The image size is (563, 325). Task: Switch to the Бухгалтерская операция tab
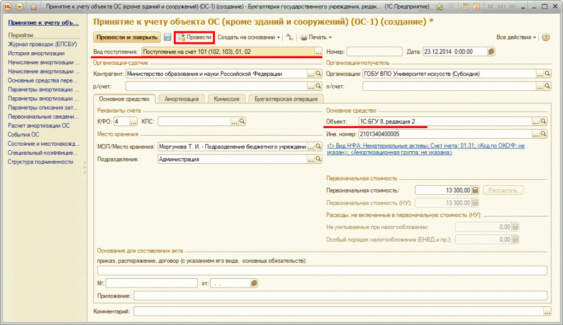point(286,99)
